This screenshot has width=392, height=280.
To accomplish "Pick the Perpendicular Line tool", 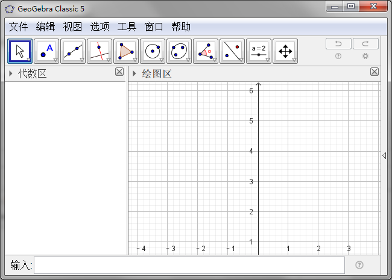I will (x=100, y=51).
